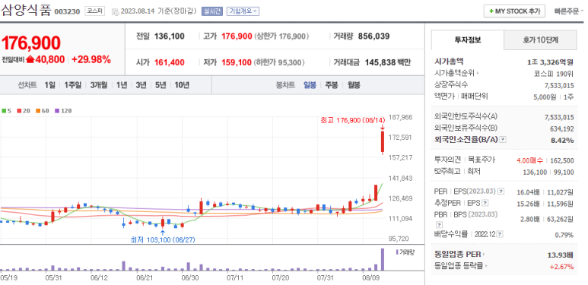The height and width of the screenshot is (285, 588).
Task: Switch to the 호가10단계 tab
Action: pos(540,40)
